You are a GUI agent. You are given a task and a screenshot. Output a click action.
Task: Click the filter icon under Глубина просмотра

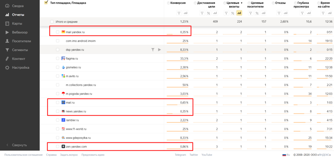[302, 13]
